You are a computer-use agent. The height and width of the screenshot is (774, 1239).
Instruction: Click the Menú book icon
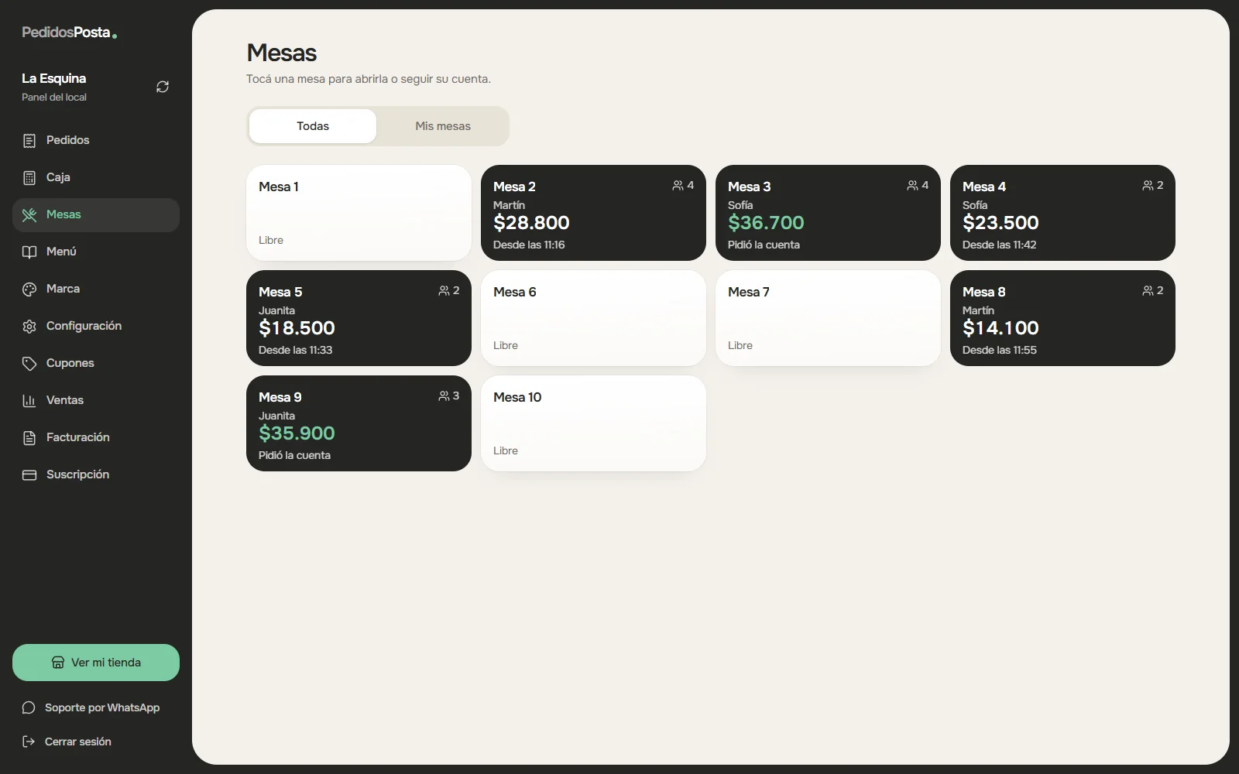tap(29, 252)
